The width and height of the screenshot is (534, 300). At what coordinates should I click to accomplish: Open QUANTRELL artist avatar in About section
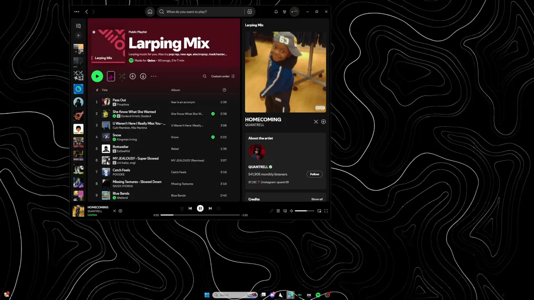[257, 152]
